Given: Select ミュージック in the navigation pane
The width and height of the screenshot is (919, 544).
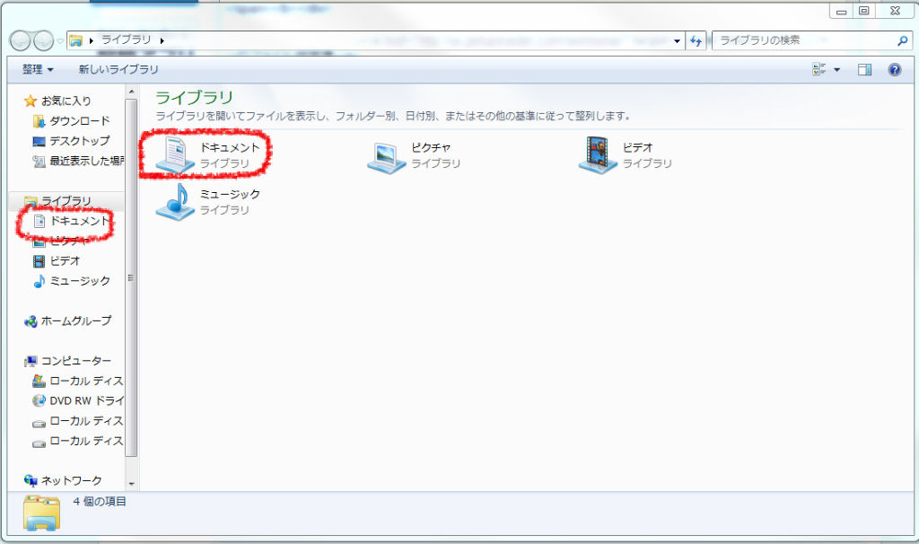Looking at the screenshot, I should click(80, 281).
